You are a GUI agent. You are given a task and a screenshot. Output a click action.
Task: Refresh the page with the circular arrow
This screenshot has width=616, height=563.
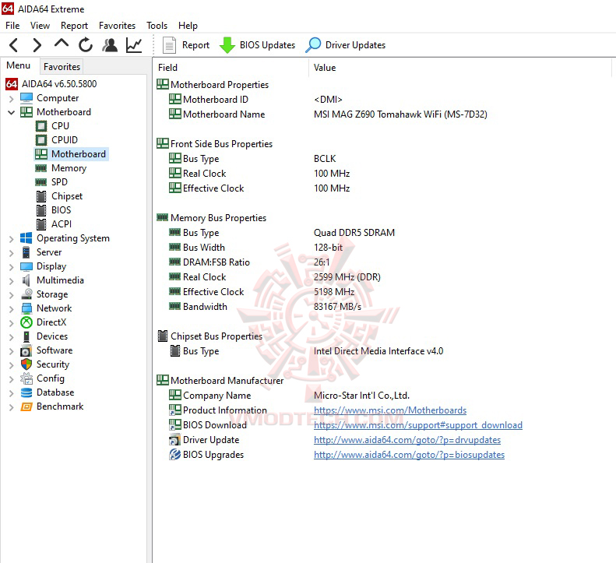pyautogui.click(x=85, y=45)
